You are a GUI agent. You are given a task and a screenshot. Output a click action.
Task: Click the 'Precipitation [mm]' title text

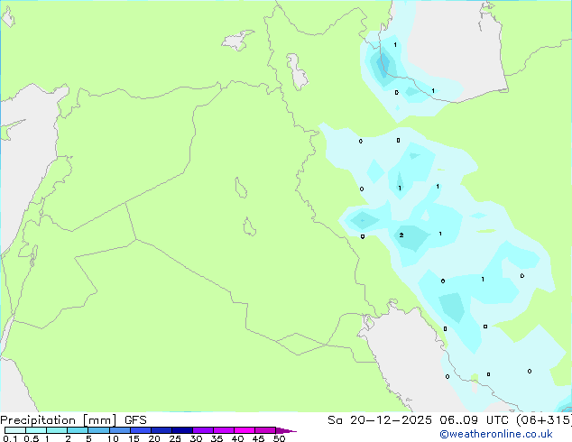(x=59, y=420)
